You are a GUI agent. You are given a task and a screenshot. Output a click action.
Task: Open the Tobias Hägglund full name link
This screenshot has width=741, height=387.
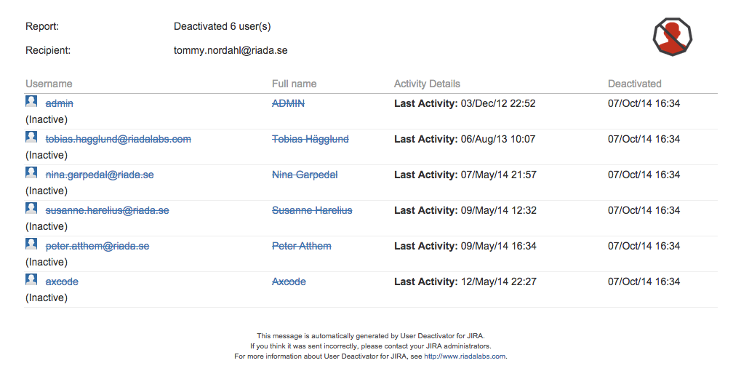click(311, 139)
